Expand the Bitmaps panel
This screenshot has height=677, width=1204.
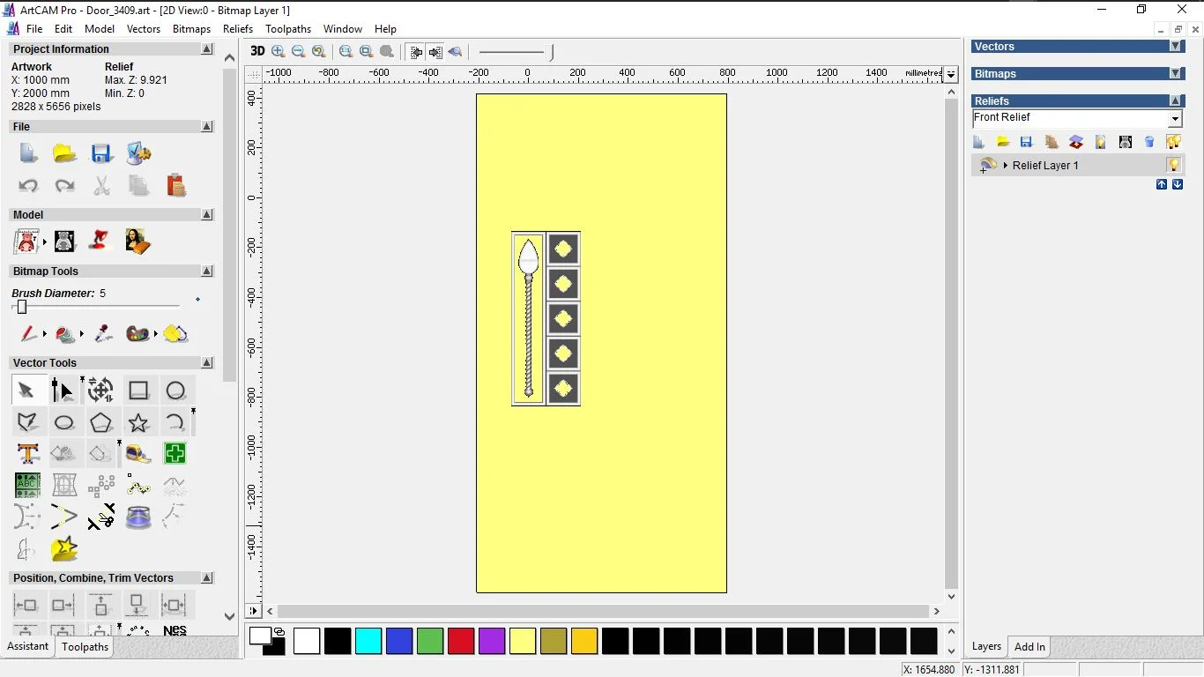[1175, 74]
